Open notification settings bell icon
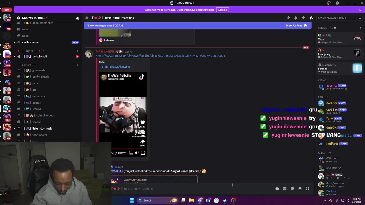The image size is (365, 205). tap(296, 18)
